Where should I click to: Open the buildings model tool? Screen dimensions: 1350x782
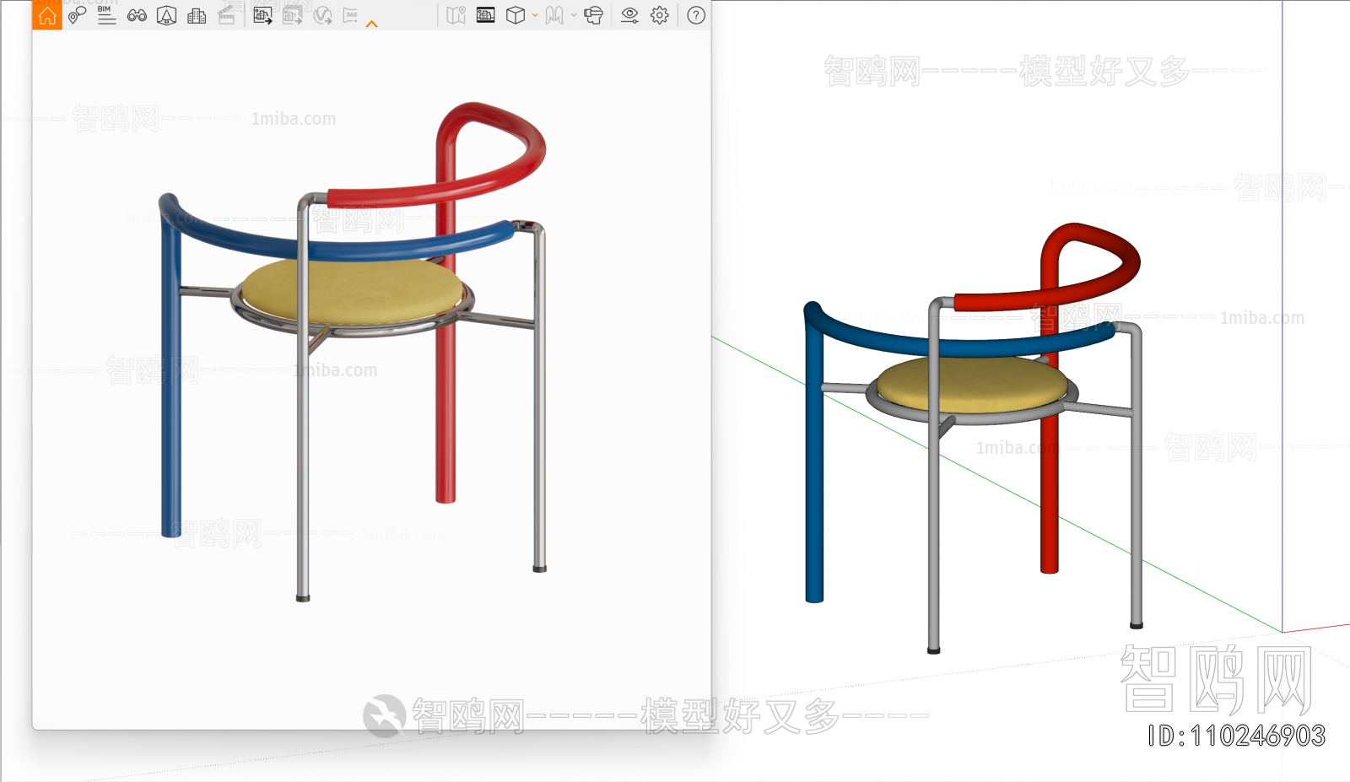pos(197,15)
